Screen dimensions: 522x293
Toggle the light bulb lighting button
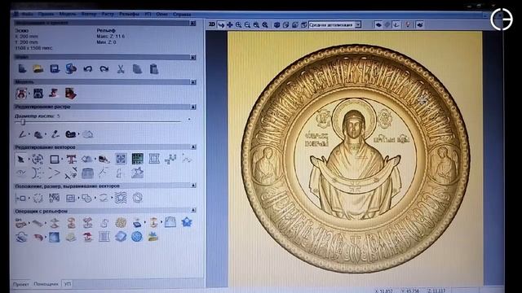(x=408, y=25)
